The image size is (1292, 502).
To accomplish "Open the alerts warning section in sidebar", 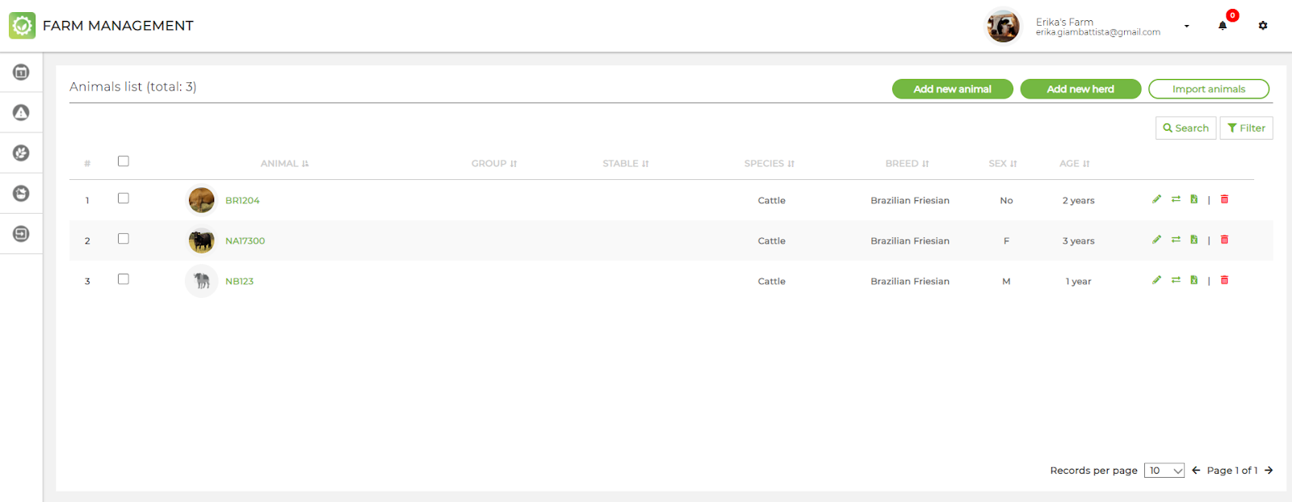I will tap(21, 113).
